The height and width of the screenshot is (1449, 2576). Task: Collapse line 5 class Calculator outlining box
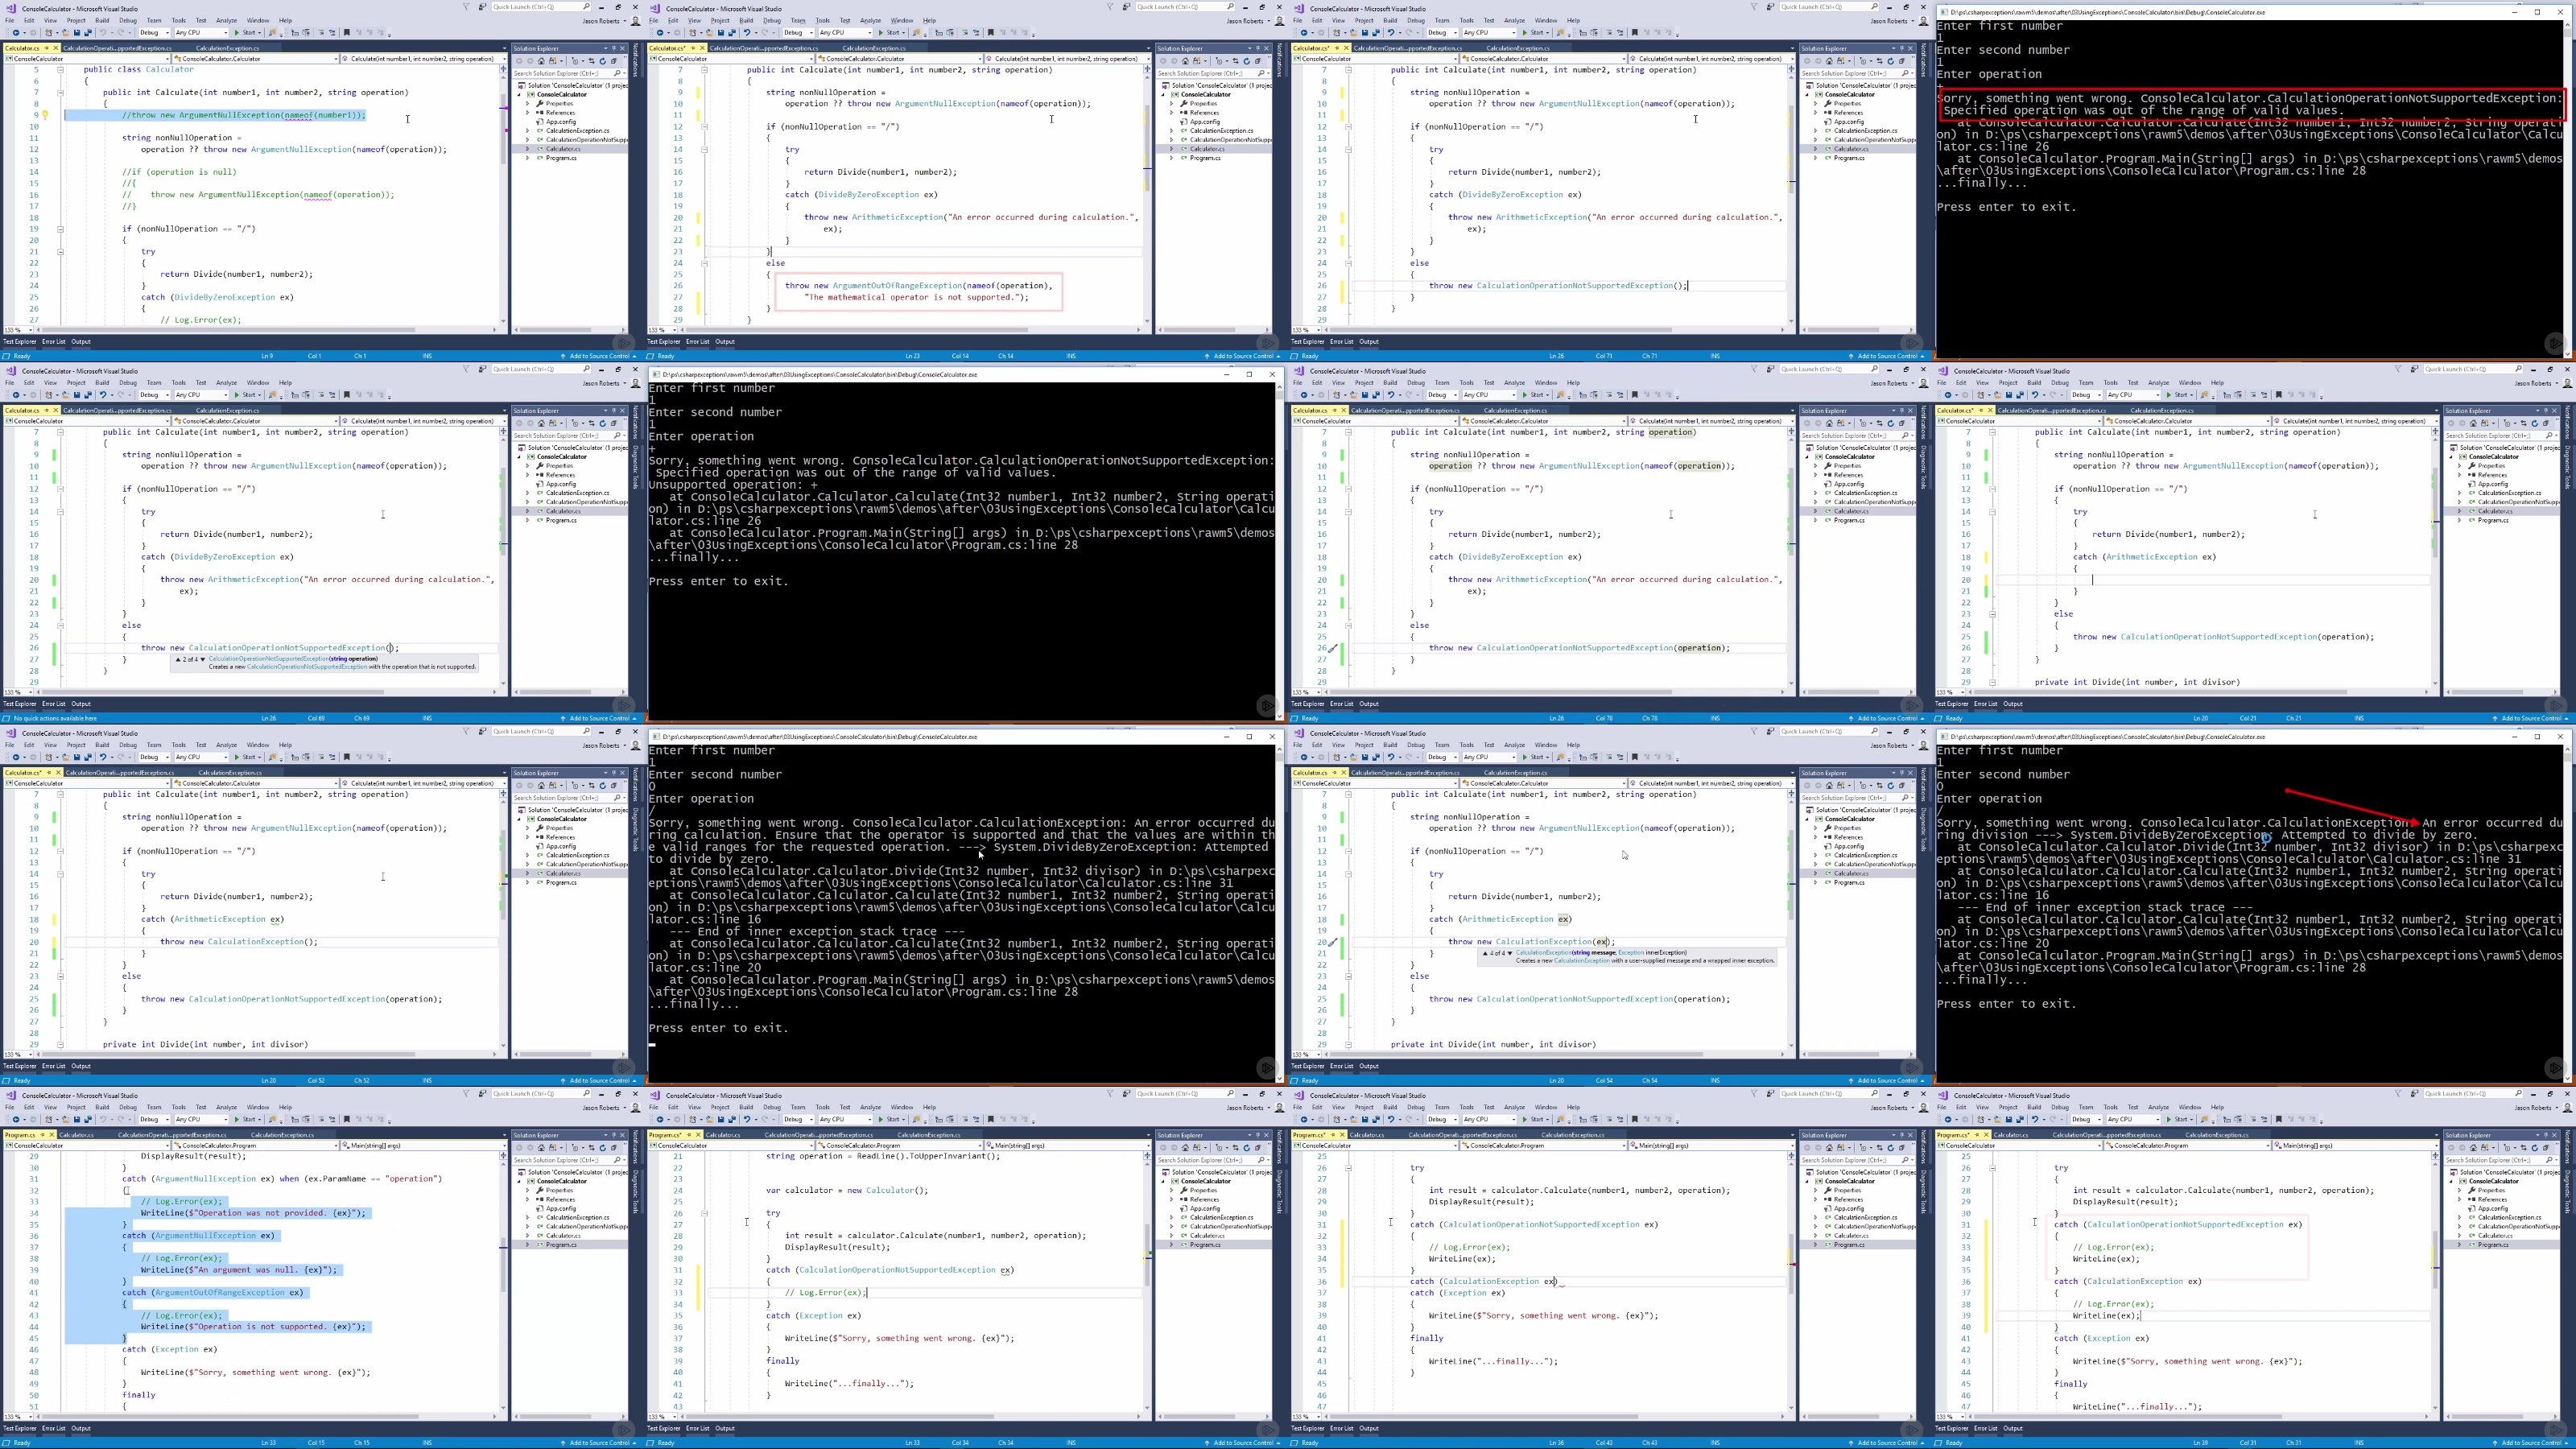(60, 70)
